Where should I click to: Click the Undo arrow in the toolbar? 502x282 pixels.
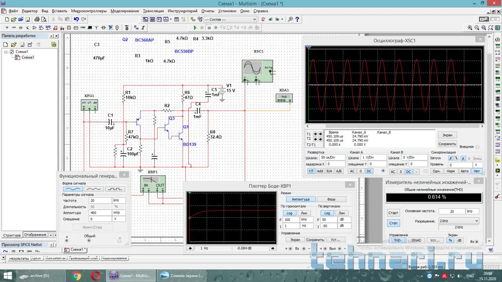[76, 19]
